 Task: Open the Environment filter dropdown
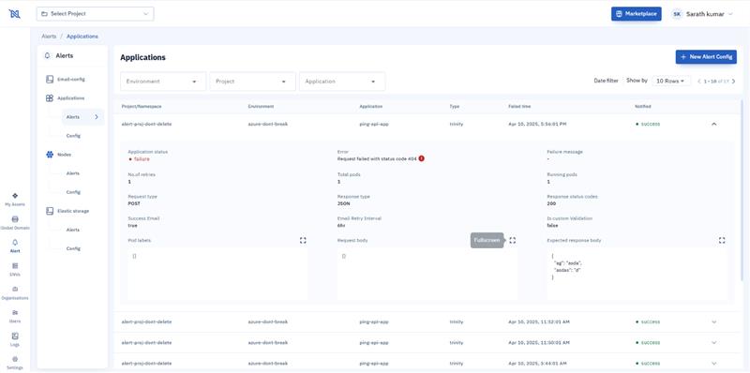point(163,82)
